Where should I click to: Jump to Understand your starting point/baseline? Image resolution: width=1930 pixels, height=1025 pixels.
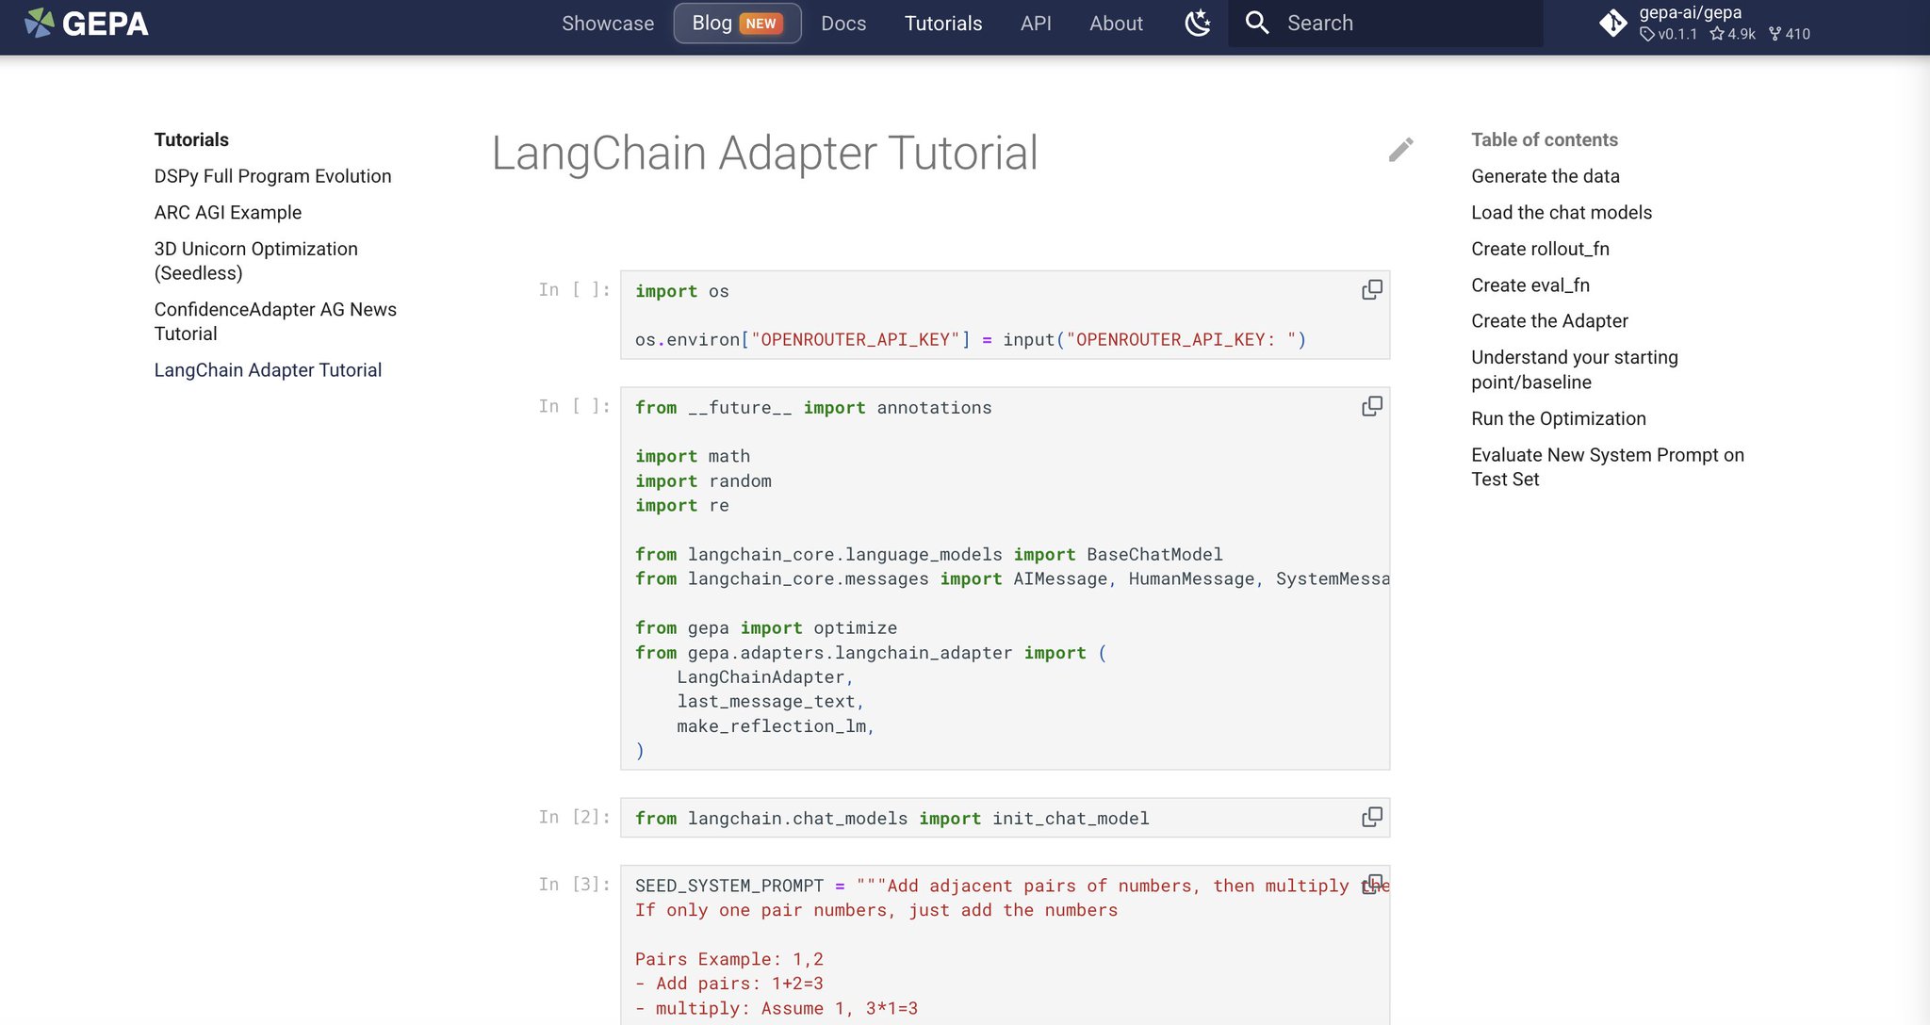click(1575, 369)
